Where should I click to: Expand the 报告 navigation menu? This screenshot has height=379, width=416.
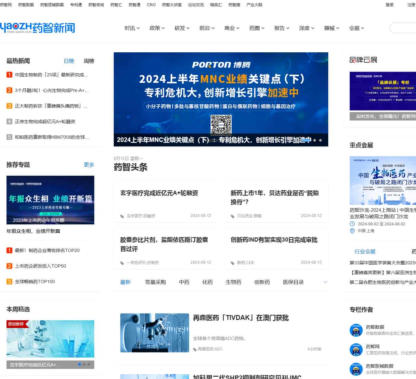coord(282,28)
